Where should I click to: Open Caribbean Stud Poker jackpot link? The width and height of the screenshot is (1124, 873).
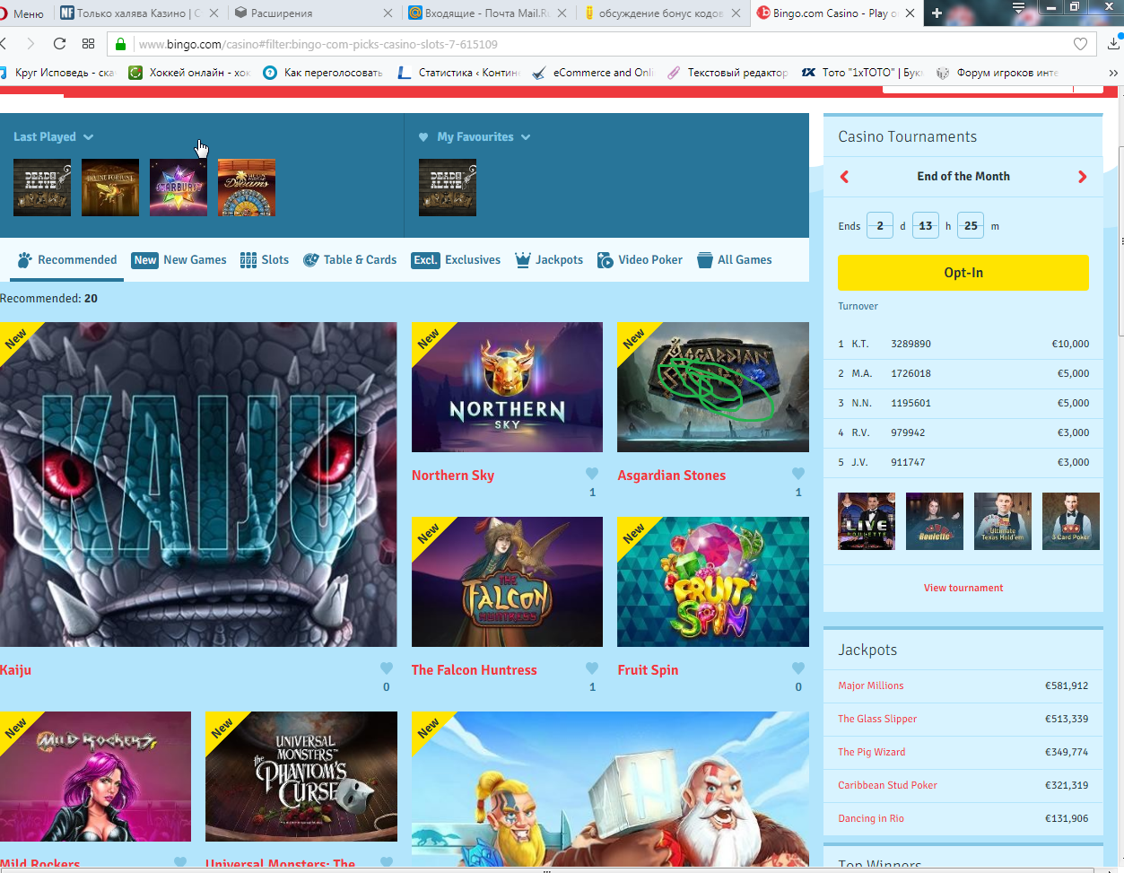[x=887, y=785]
